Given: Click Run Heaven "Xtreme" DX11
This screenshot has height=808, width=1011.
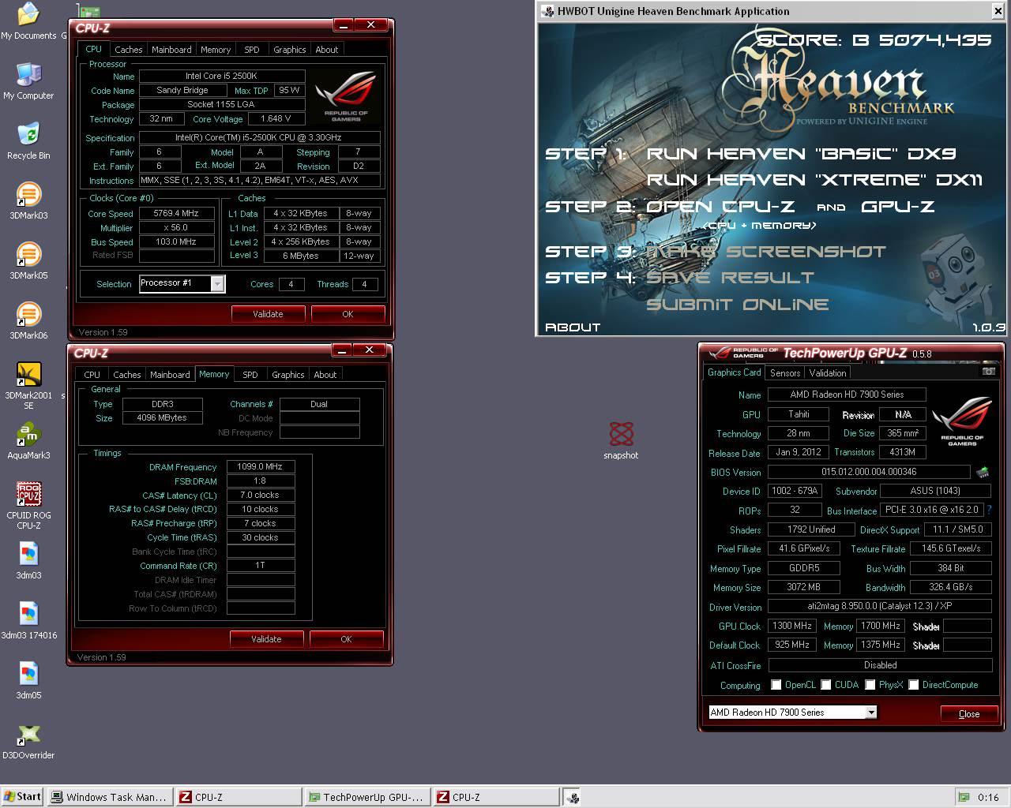Looking at the screenshot, I should pos(814,180).
